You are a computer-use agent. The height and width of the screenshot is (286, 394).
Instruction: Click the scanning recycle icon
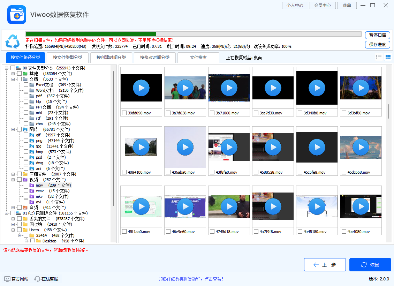pyautogui.click(x=13, y=41)
